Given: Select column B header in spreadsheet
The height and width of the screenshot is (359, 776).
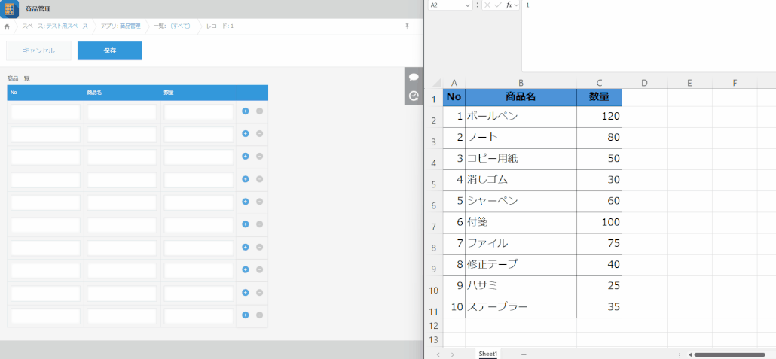Looking at the screenshot, I should 521,83.
